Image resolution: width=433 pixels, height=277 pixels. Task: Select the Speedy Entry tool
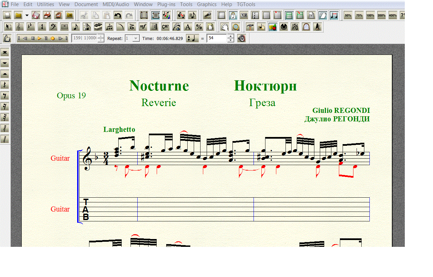pyautogui.click(x=87, y=27)
